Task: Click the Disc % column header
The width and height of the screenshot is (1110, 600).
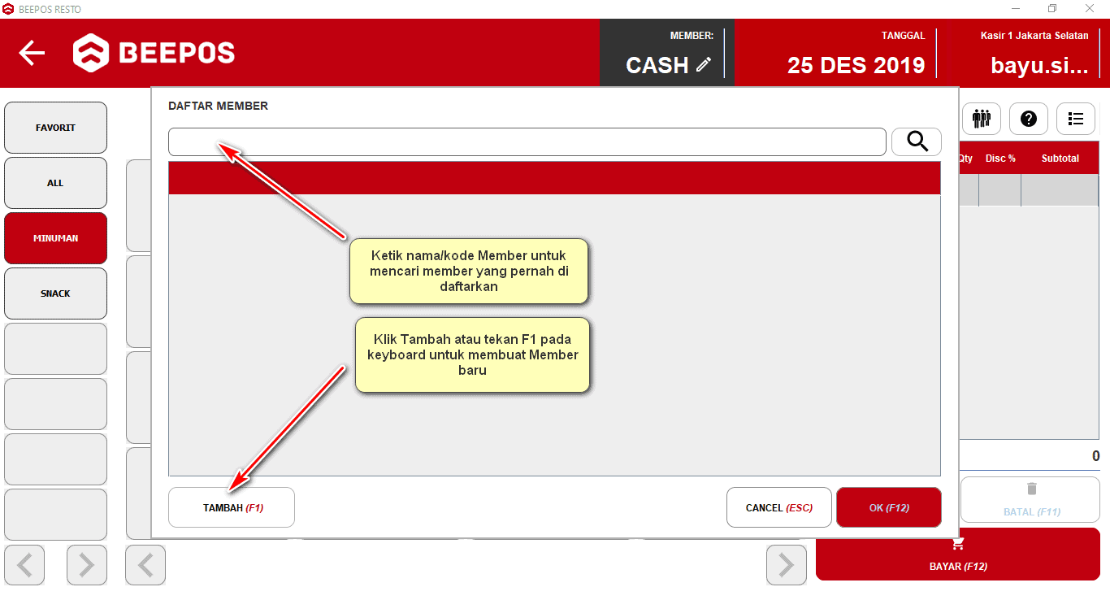Action: [1000, 159]
